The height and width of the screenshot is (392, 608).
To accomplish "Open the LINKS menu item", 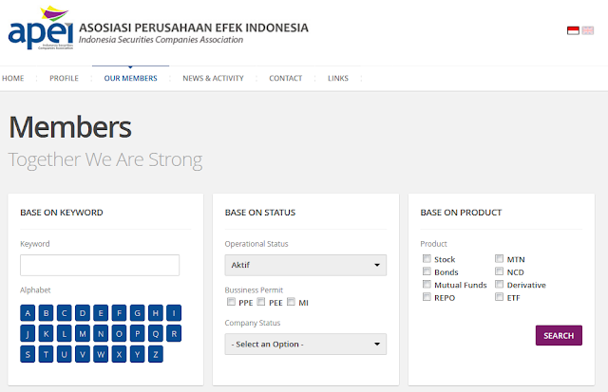I will [338, 78].
